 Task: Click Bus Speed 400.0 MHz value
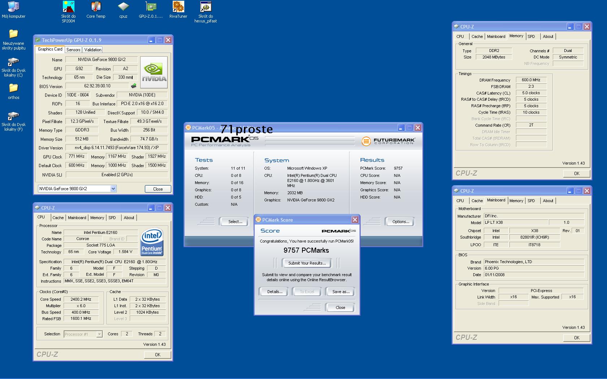point(81,312)
